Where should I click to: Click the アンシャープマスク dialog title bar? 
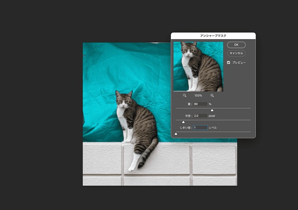click(213, 36)
